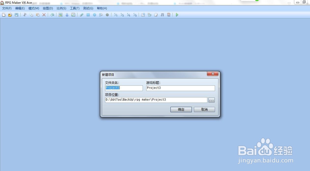Image resolution: width=310 pixels, height=171 pixels.
Task: Switch to Region mode icon
Action: (x=73, y=15)
